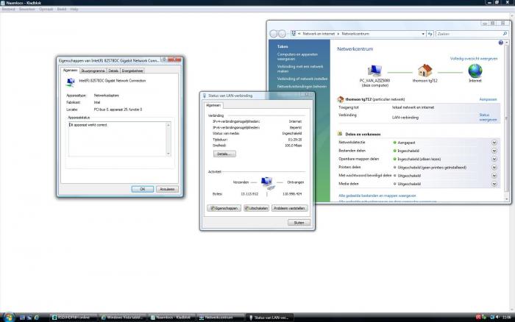Viewport: 515px width, 322px height.
Task: Select Algemeen tab in Eigenschappen dialog
Action: [71, 71]
